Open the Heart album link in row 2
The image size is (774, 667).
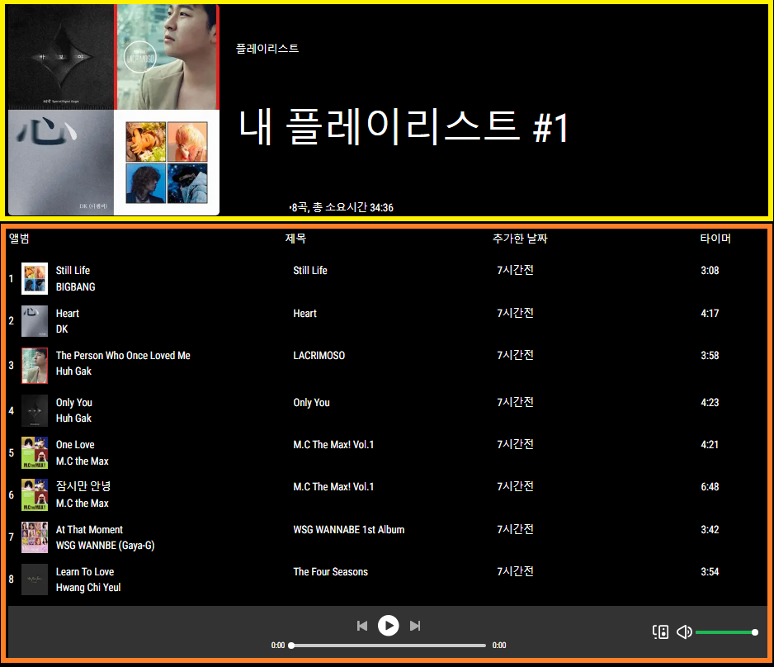coord(304,314)
